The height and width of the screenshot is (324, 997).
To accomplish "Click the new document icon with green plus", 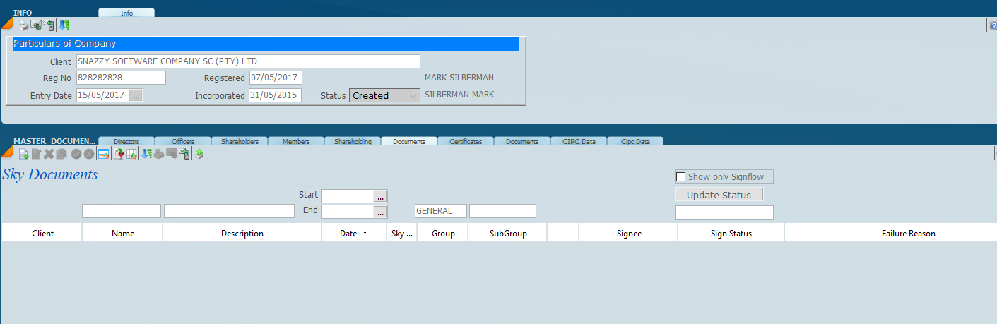I will 23,154.
